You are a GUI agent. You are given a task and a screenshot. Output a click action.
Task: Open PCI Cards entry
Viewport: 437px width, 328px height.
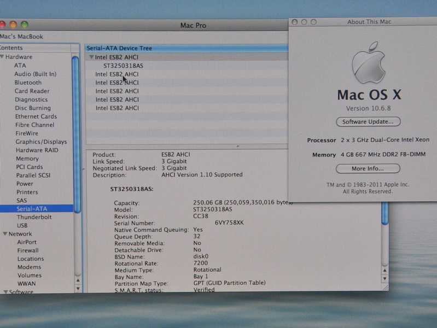(30, 167)
